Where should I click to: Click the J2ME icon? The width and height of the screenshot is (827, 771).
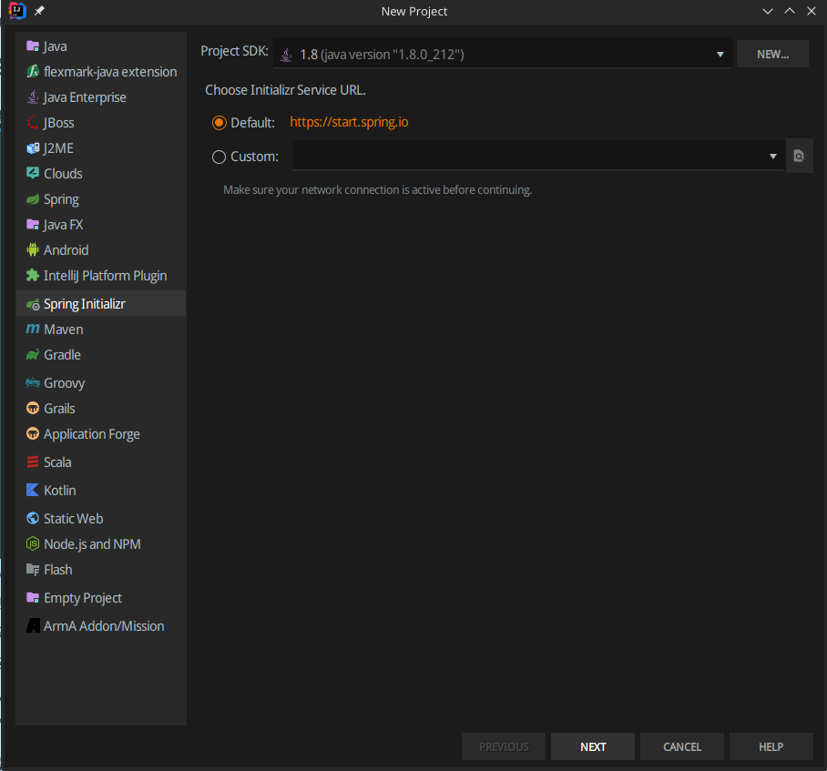click(x=33, y=148)
